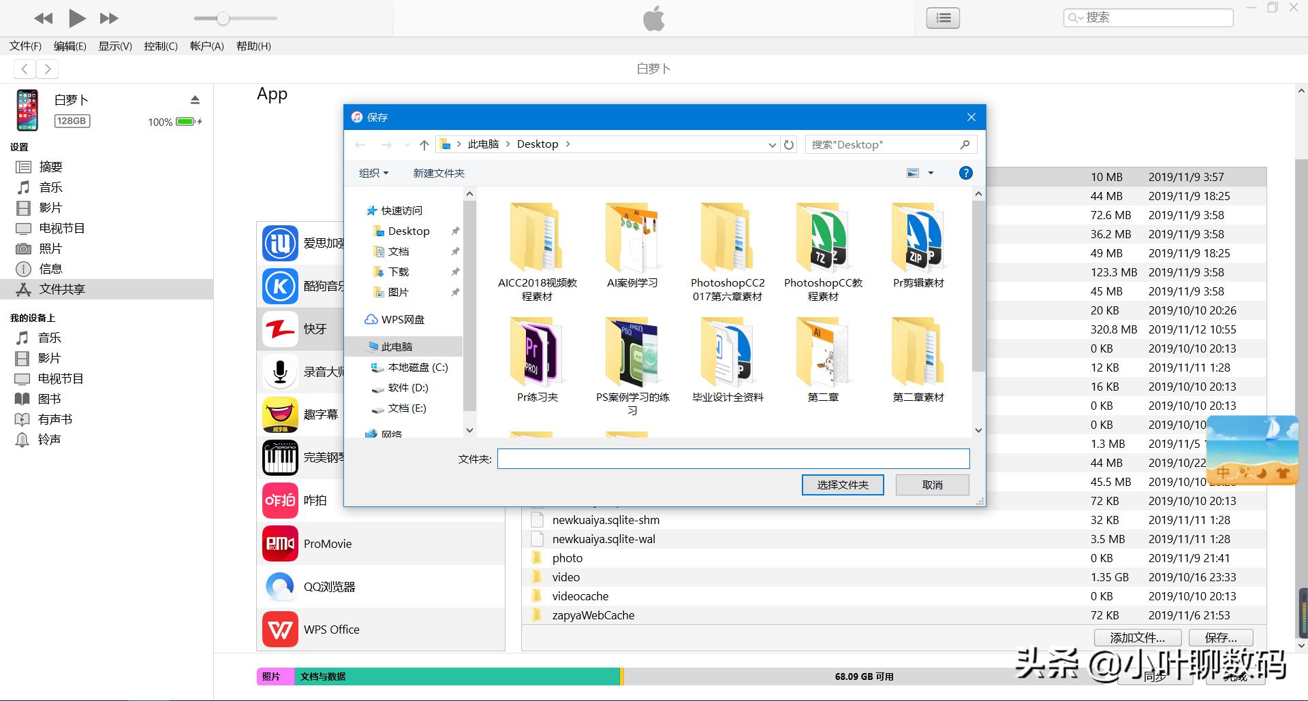The width and height of the screenshot is (1308, 701).
Task: Click the iTunes search field
Action: [x=1148, y=18]
